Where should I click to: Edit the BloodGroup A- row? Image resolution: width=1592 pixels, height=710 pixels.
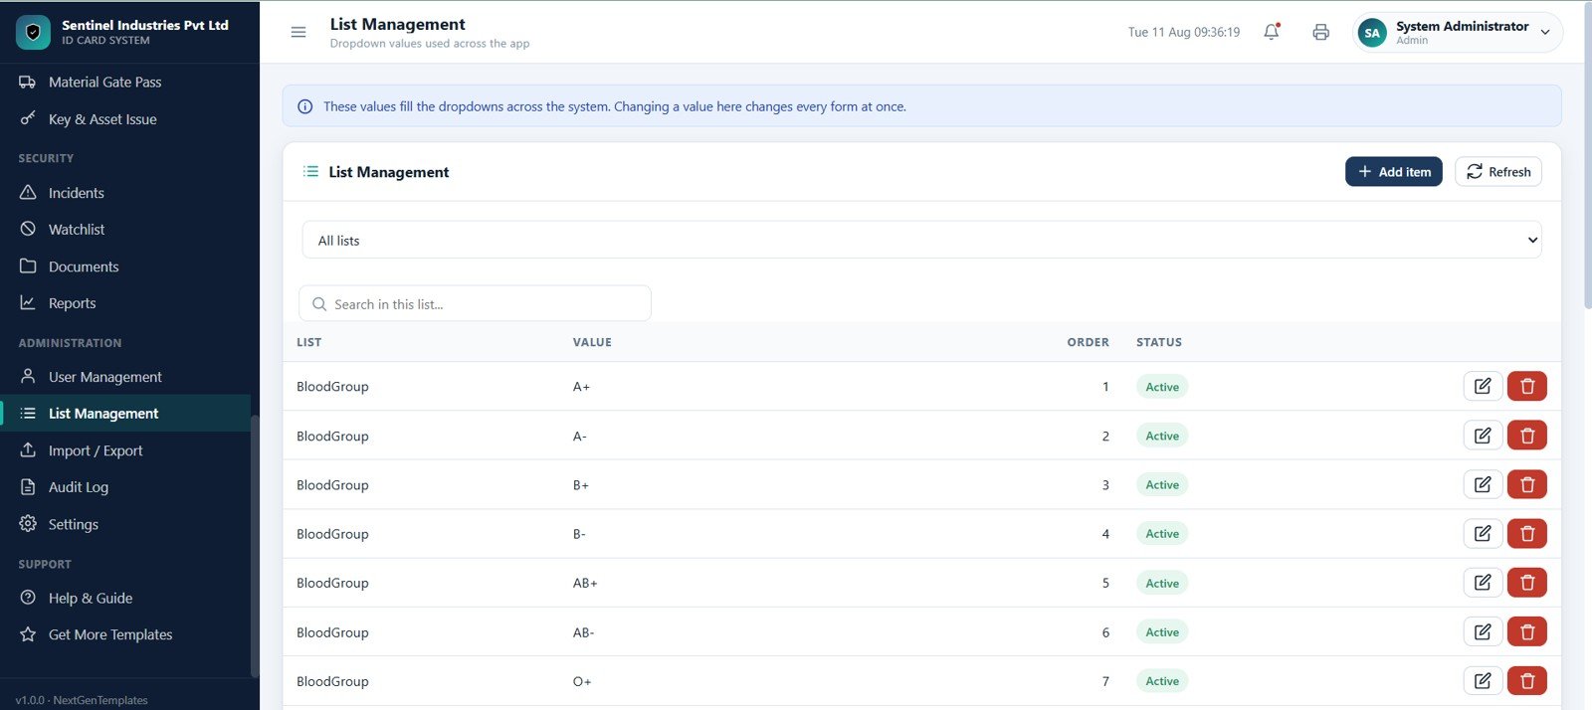[x=1483, y=436]
